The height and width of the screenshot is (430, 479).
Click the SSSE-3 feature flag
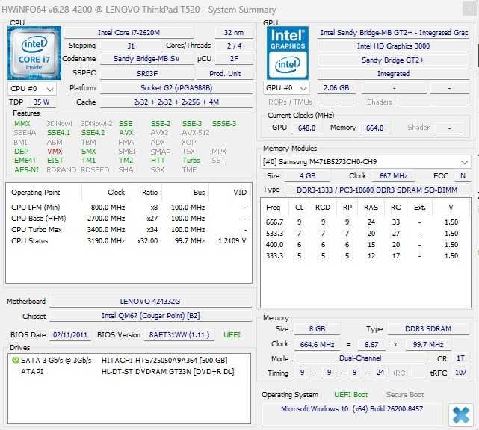point(224,124)
